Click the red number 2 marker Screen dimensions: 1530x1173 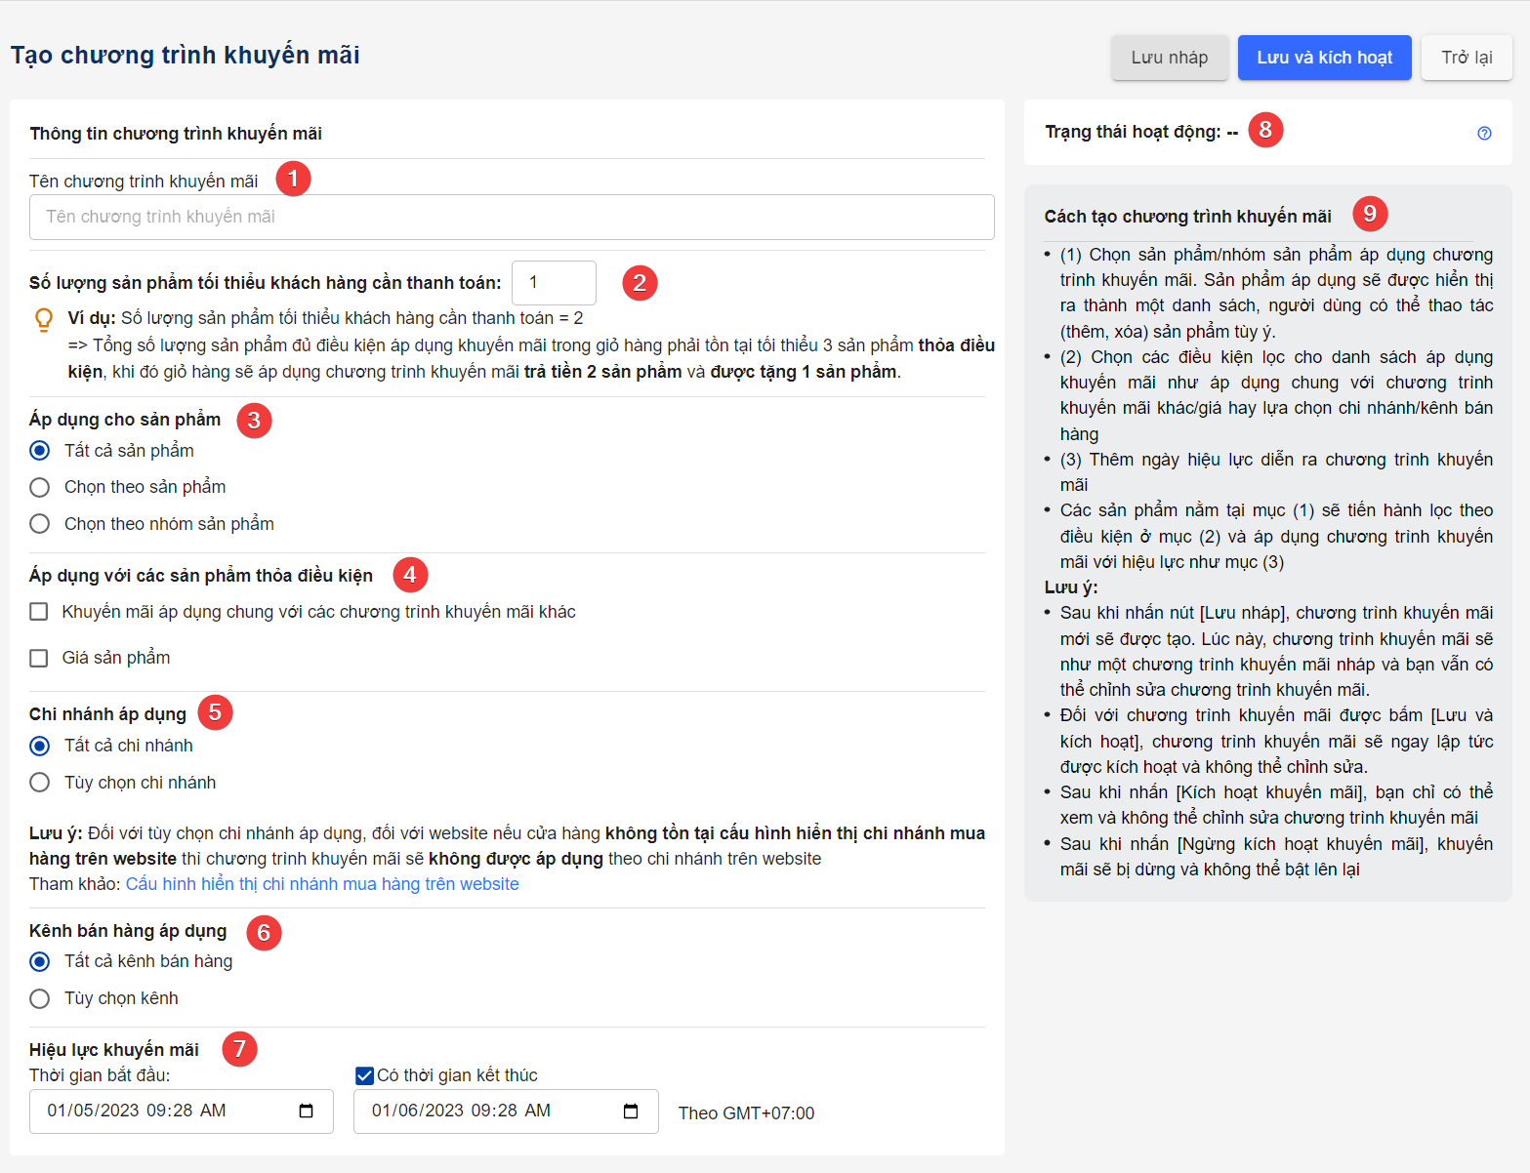pyautogui.click(x=640, y=283)
